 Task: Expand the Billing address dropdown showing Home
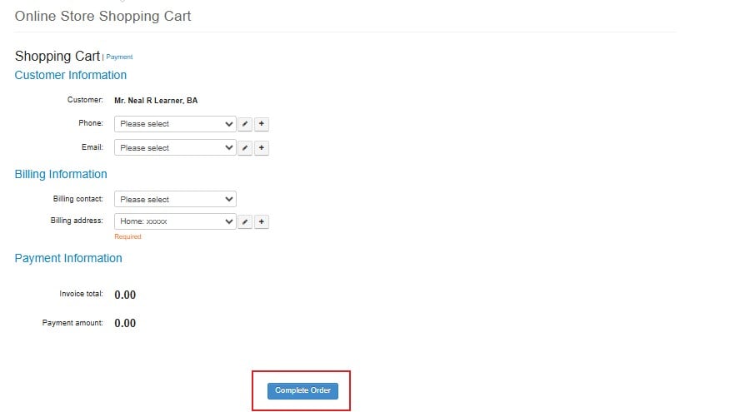(175, 222)
